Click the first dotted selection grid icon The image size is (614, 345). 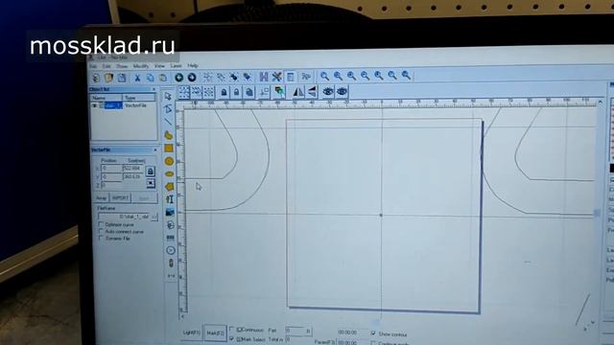point(184,93)
